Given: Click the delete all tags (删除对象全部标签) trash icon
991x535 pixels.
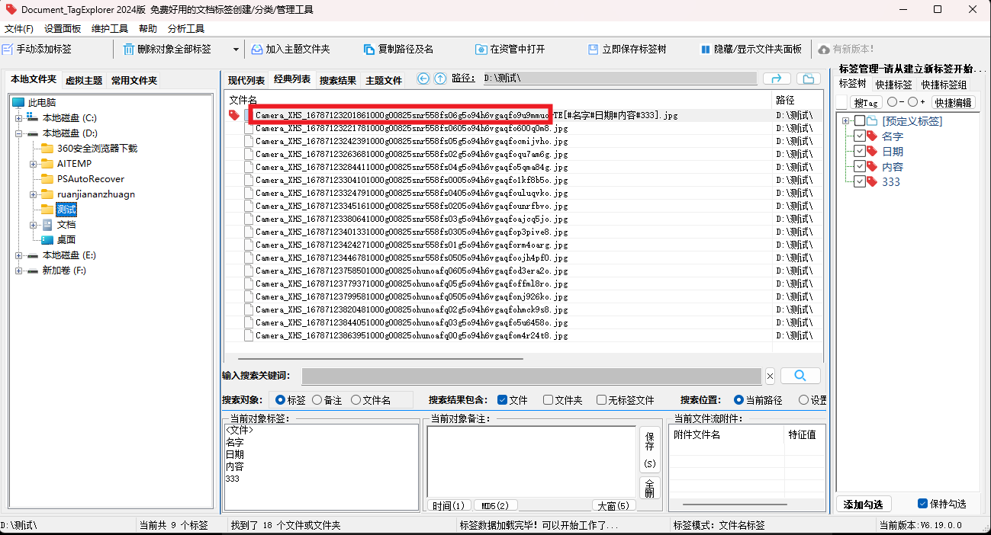Looking at the screenshot, I should 128,50.
